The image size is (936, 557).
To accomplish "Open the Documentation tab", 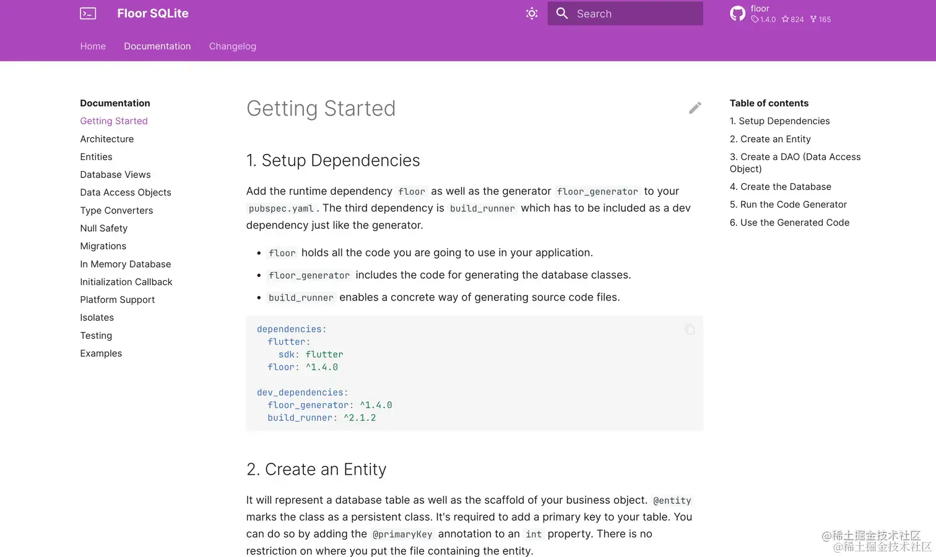I will coord(157,46).
